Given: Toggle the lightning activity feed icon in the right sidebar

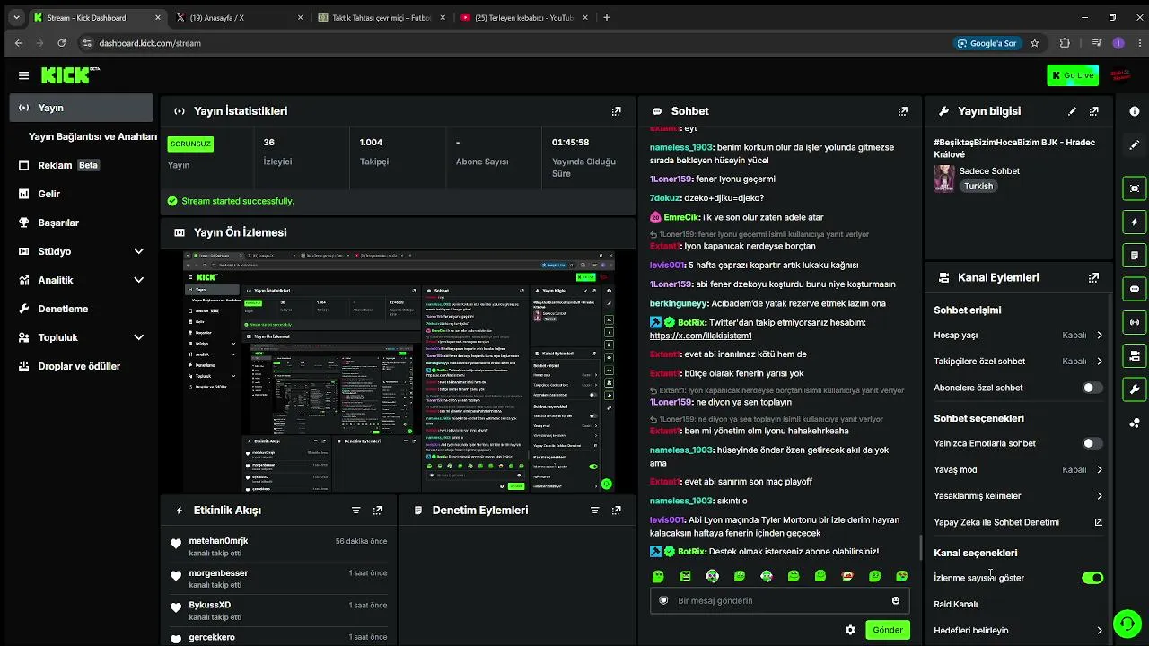Looking at the screenshot, I should click(1135, 222).
